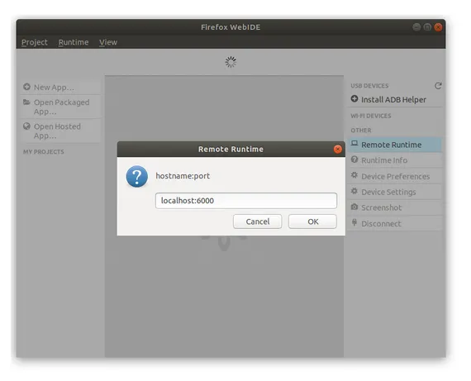This screenshot has height=381, width=471.
Task: Click the Open Hosted App globe icon
Action: tap(26, 126)
